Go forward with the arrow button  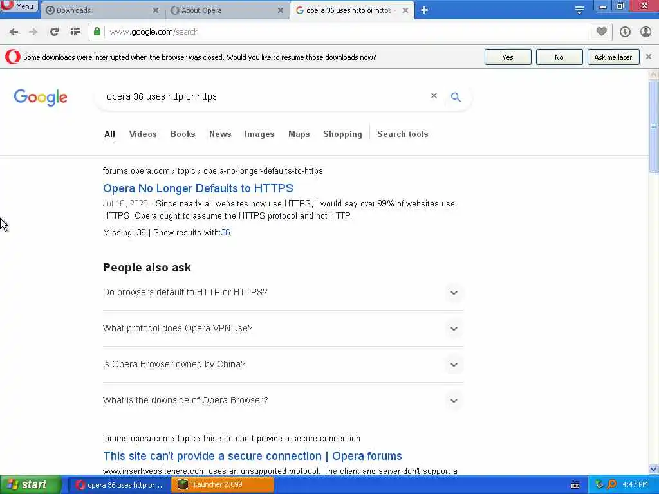pyautogui.click(x=33, y=32)
